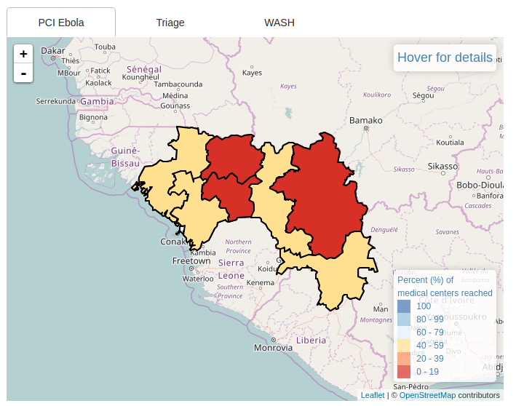The height and width of the screenshot is (406, 516).
Task: Click the Bamako city label on map
Action: click(366, 120)
